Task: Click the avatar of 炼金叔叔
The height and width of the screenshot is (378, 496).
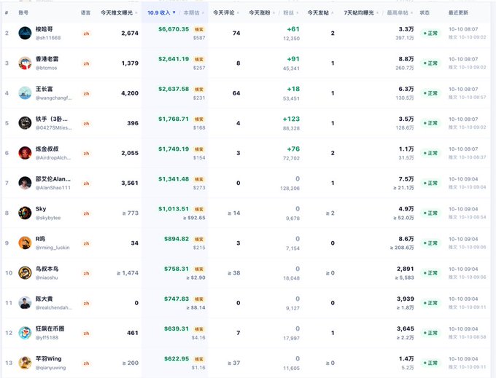Action: click(x=25, y=153)
